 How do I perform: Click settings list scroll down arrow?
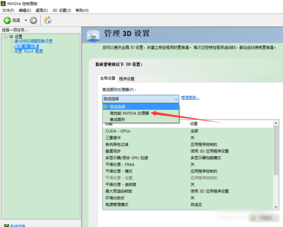pyautogui.click(x=276, y=207)
